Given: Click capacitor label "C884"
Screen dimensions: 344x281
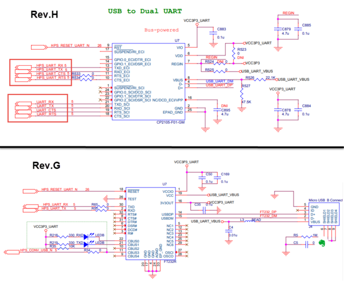Looking at the screenshot, I should pyautogui.click(x=307, y=106).
